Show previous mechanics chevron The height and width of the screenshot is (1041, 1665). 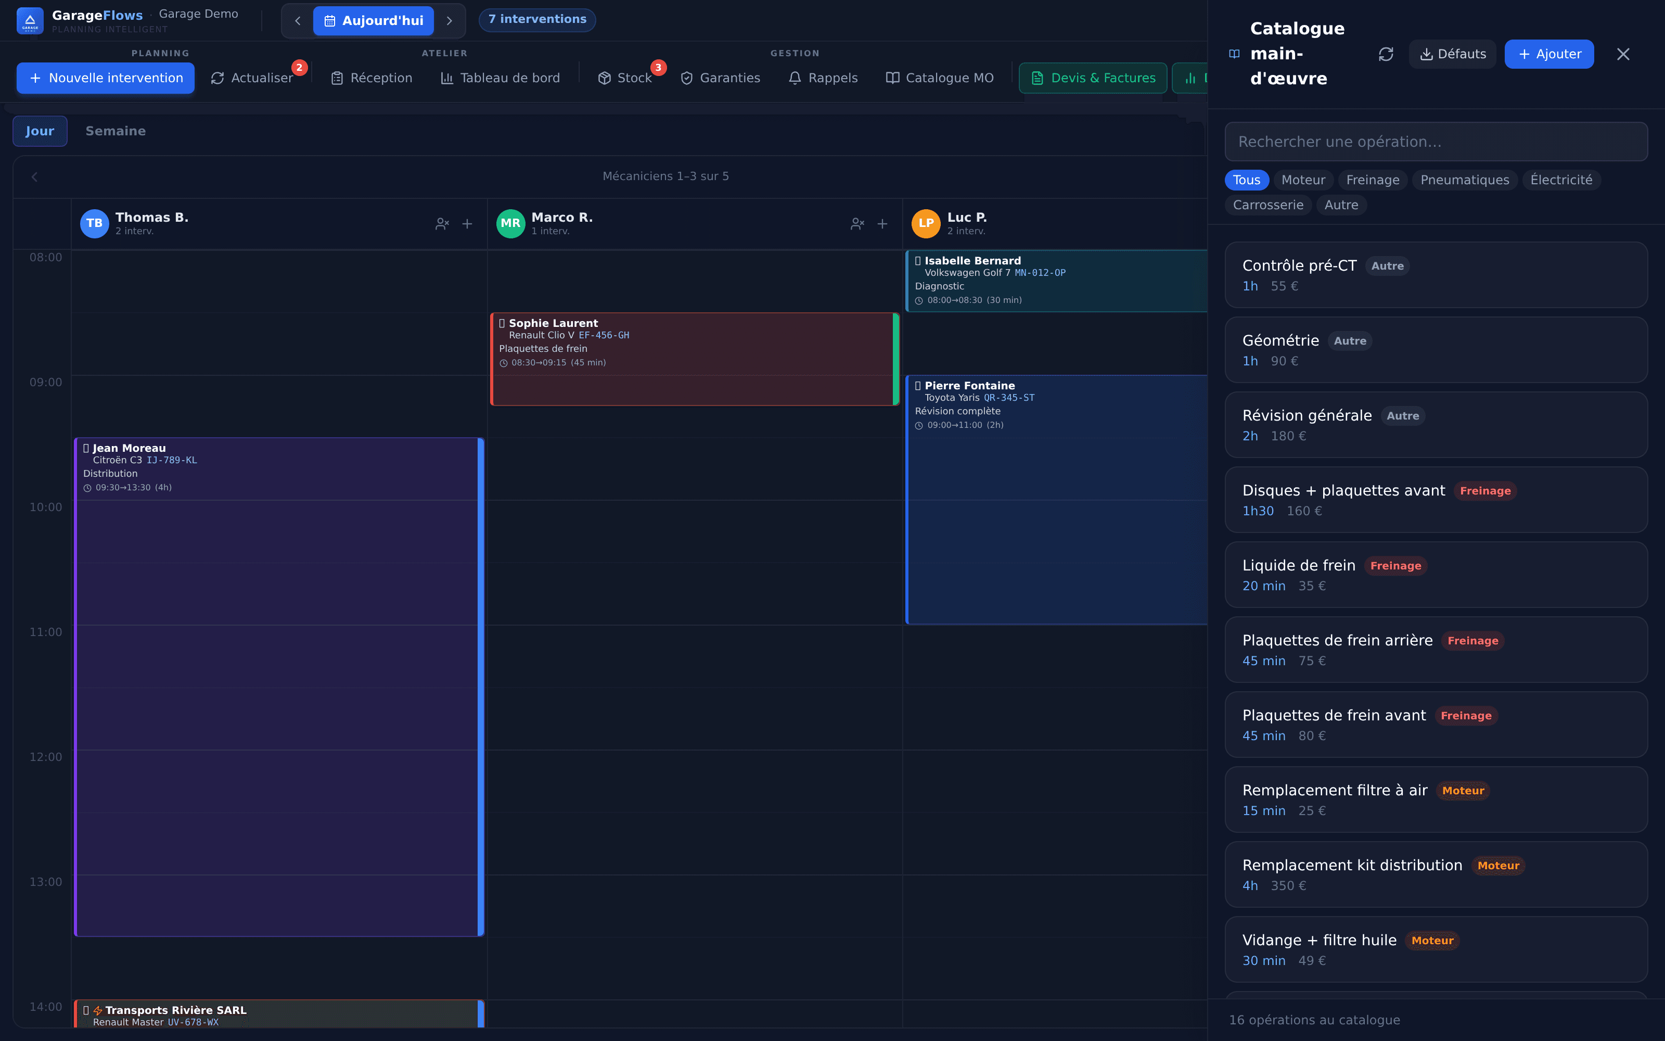(x=34, y=177)
